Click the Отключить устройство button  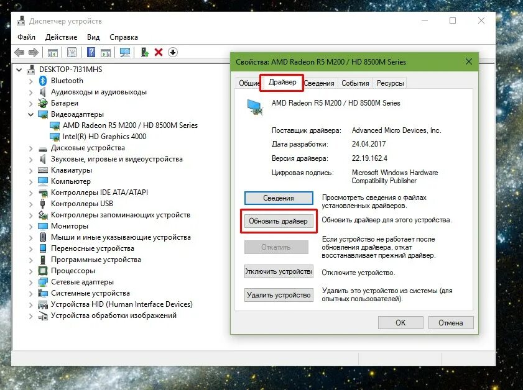(279, 271)
